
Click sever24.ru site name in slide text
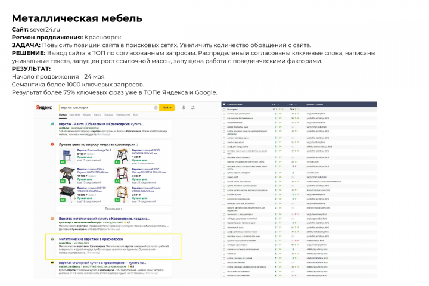click(x=45, y=30)
